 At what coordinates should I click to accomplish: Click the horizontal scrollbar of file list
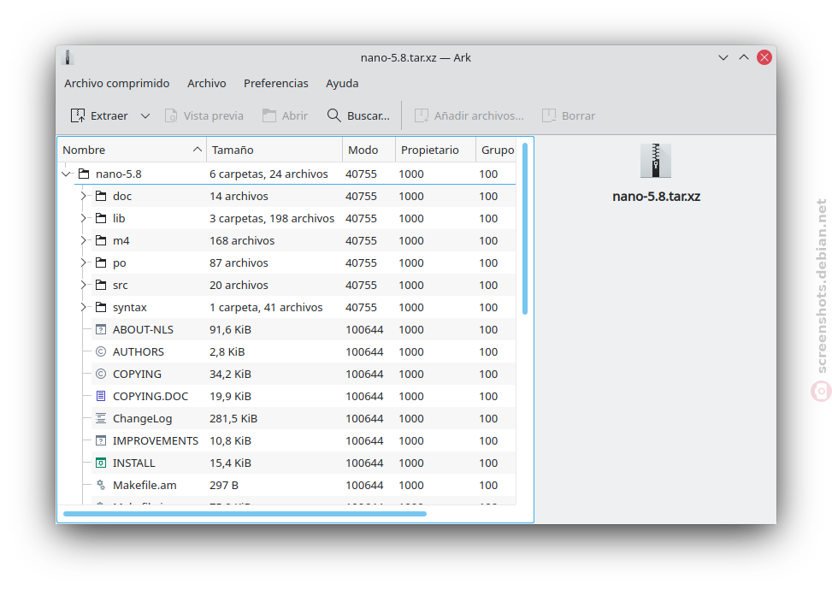245,514
